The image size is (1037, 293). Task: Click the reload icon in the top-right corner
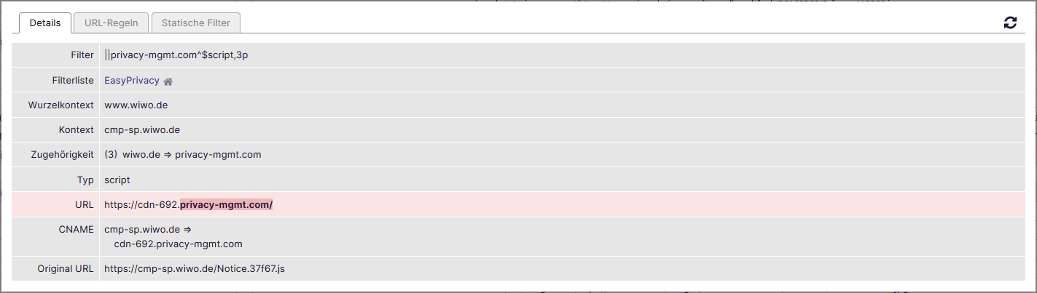click(x=1010, y=23)
